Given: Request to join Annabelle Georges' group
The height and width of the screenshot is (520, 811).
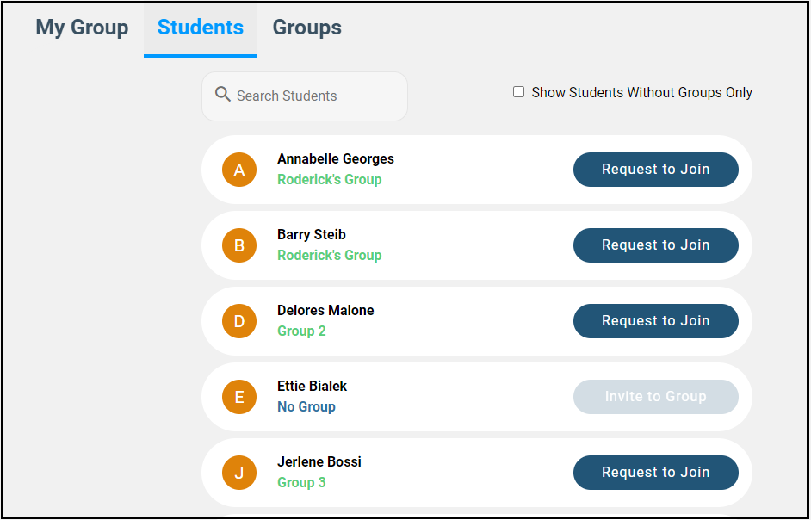Looking at the screenshot, I should [655, 170].
